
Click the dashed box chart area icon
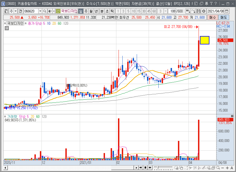186,168
